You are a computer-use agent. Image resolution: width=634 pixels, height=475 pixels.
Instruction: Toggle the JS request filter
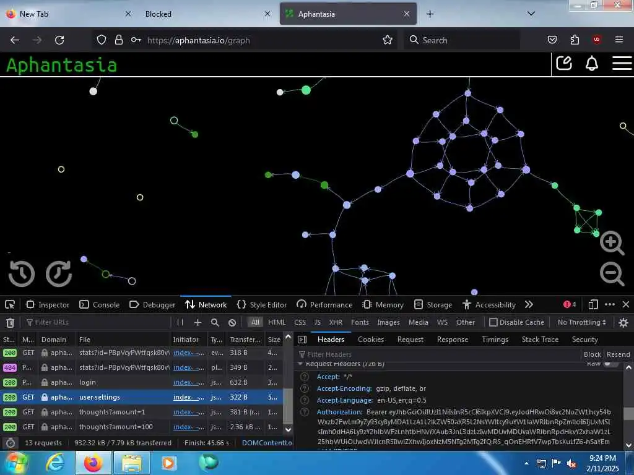(318, 322)
